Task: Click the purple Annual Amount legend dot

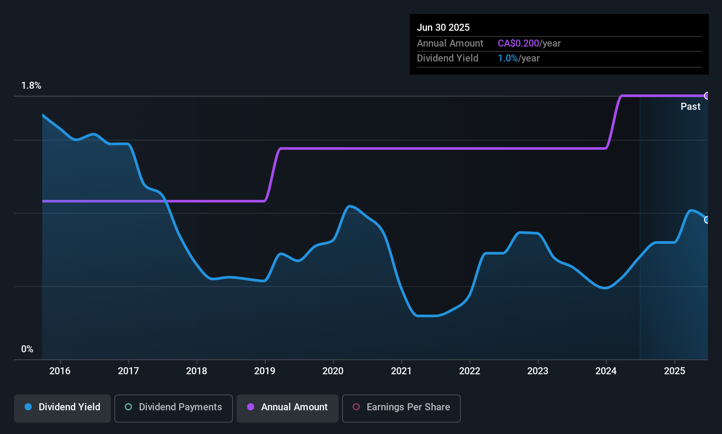Action: (251, 407)
